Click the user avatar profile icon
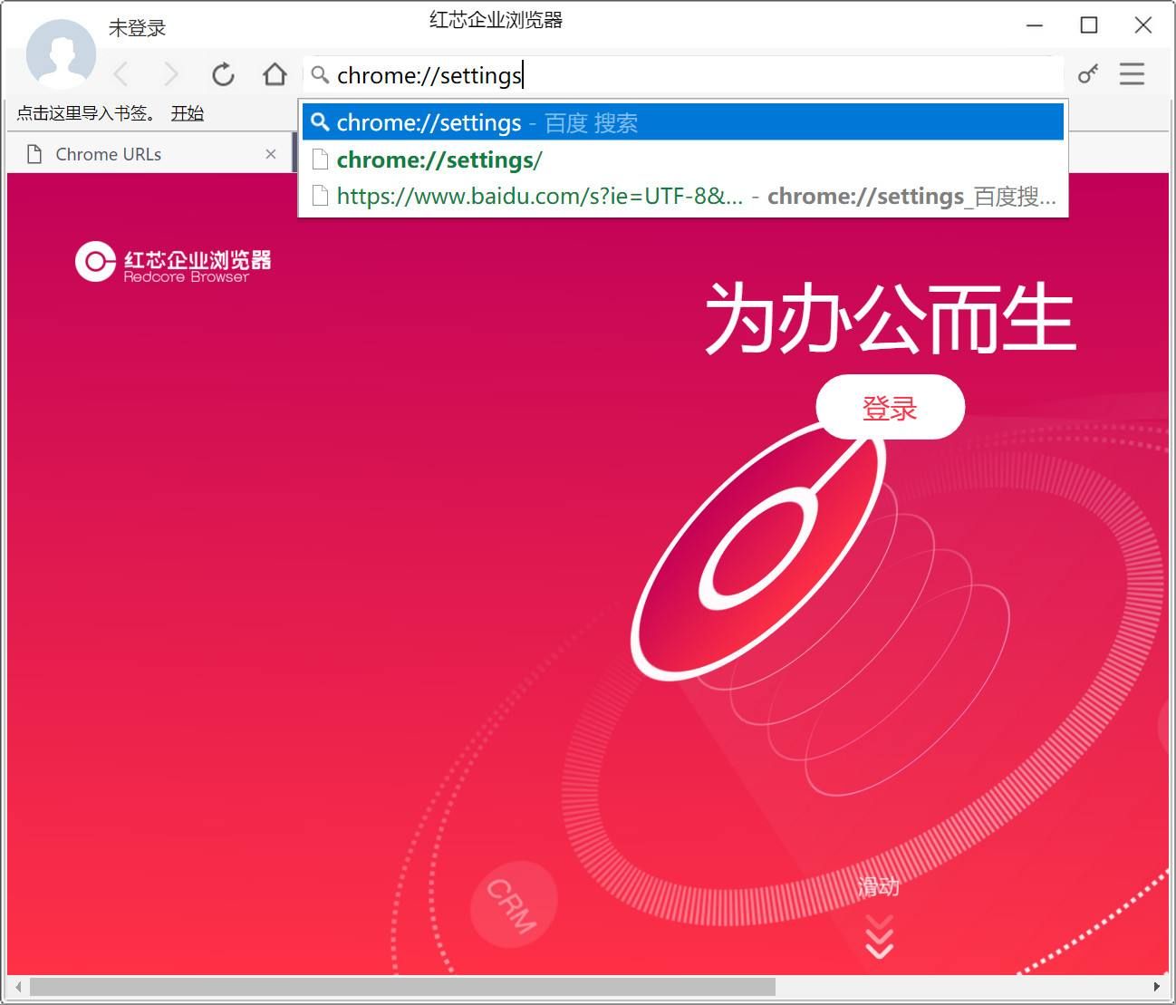This screenshot has width=1176, height=1005. [x=61, y=54]
